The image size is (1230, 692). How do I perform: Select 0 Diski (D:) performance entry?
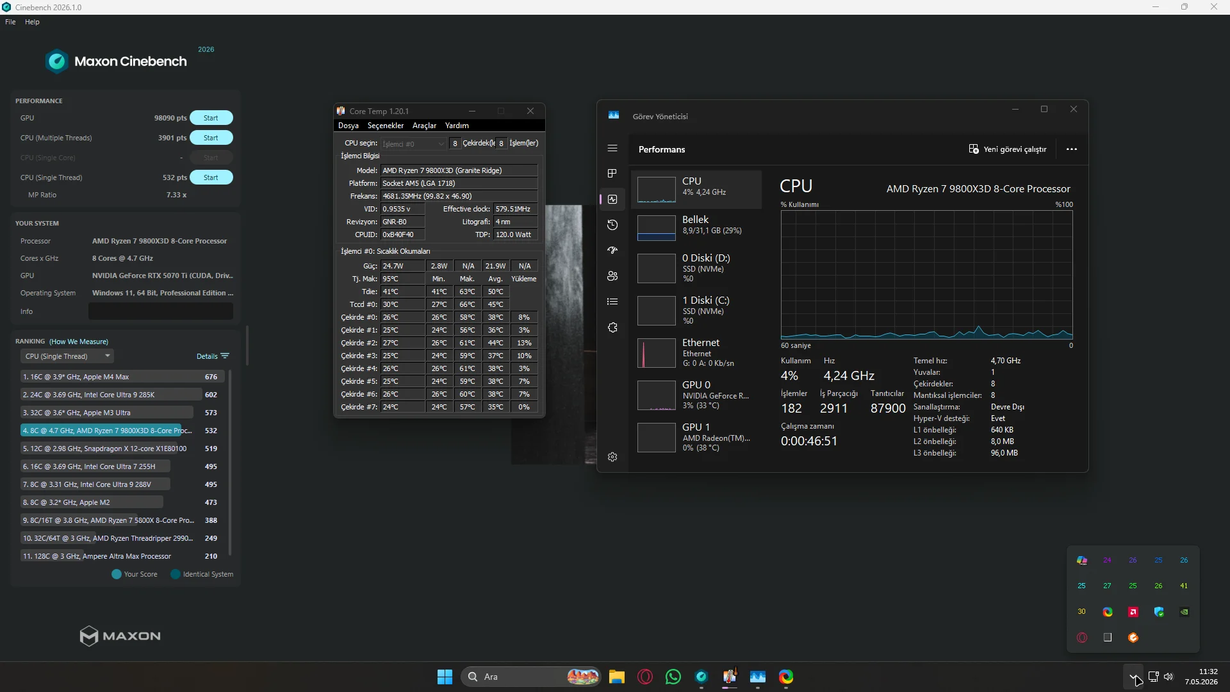click(696, 268)
